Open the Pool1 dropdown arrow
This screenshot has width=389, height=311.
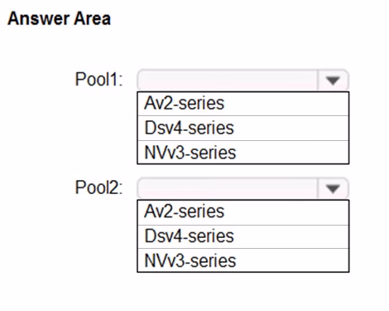(333, 80)
